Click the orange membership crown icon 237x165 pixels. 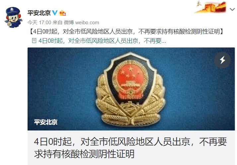[x=62, y=13]
